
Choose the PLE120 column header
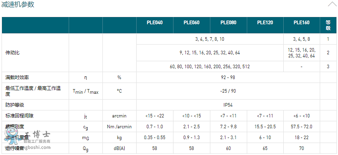click(x=265, y=23)
